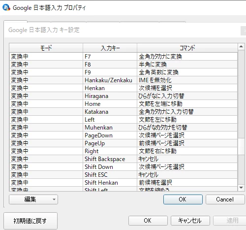The height and width of the screenshot is (230, 246).
Task: Select the Shift Henkan key cell
Action: 110,183
